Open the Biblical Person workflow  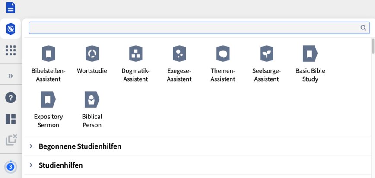click(92, 100)
